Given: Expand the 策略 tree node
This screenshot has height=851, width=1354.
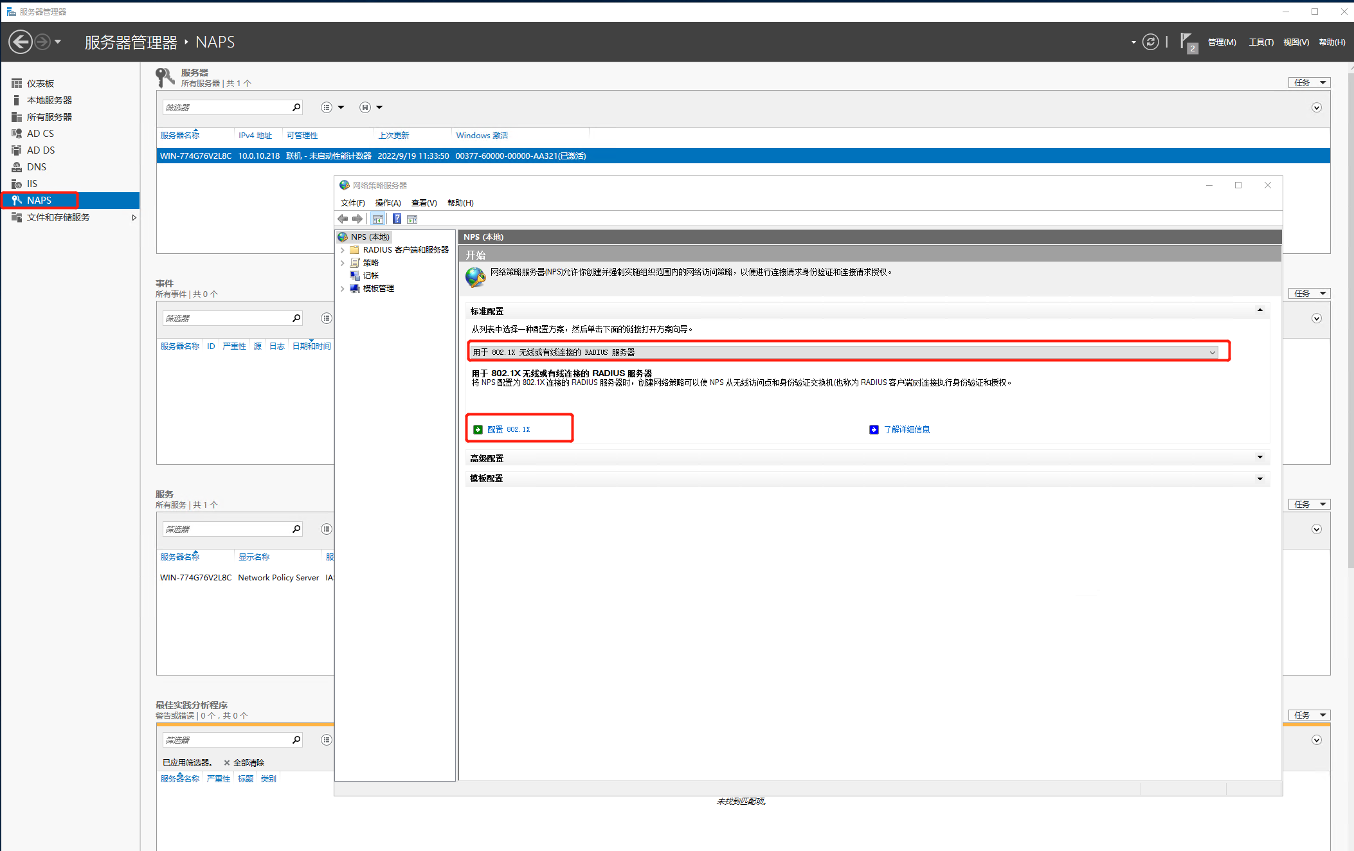Looking at the screenshot, I should (x=343, y=263).
